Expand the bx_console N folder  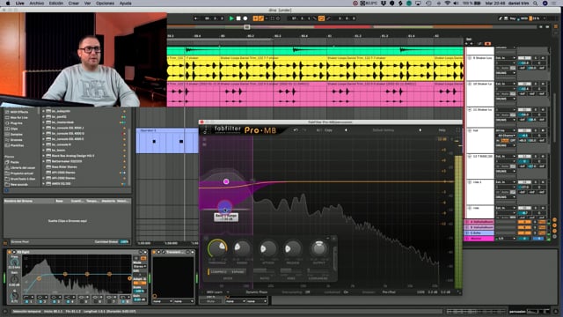[43, 144]
